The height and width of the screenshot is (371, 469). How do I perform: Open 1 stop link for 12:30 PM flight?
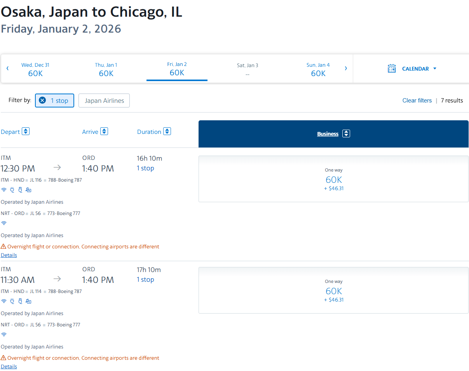coord(145,168)
